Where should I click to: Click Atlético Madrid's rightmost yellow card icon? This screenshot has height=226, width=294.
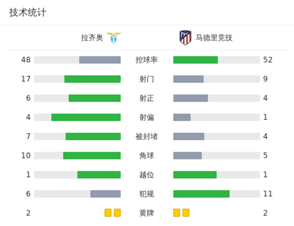click(x=186, y=213)
